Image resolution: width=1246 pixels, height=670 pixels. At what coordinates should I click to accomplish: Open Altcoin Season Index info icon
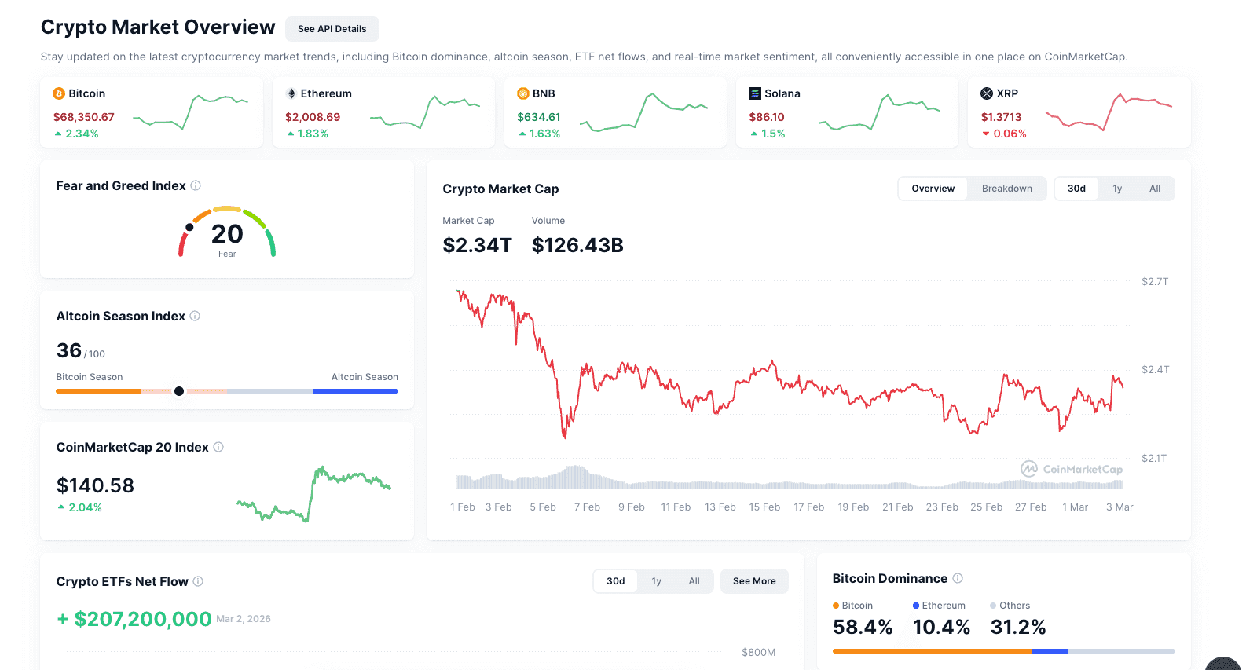coord(195,316)
